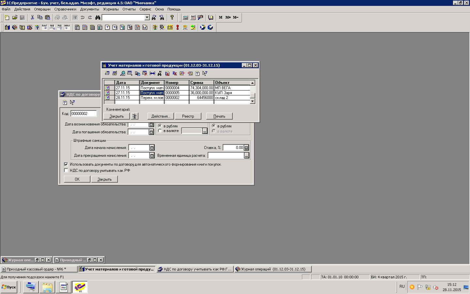Click 'Закрыть' in the НДС по договору window

[x=104, y=179]
